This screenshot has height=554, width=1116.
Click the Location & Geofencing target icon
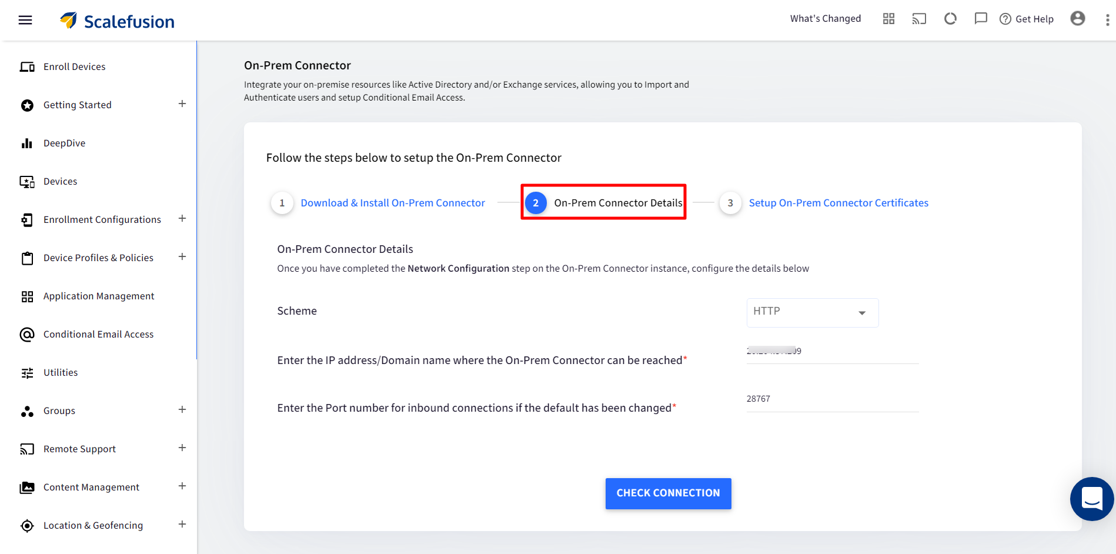pos(27,526)
